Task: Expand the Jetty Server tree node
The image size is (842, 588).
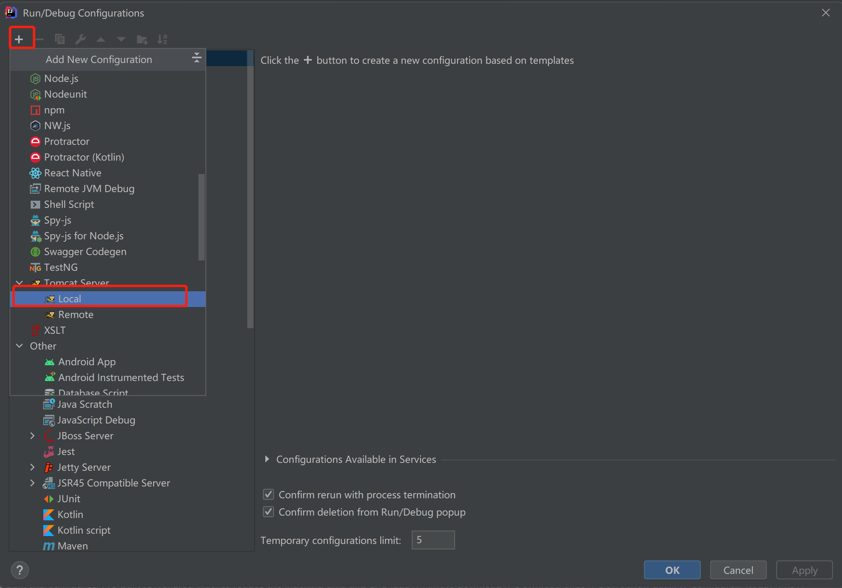Action: click(x=33, y=467)
